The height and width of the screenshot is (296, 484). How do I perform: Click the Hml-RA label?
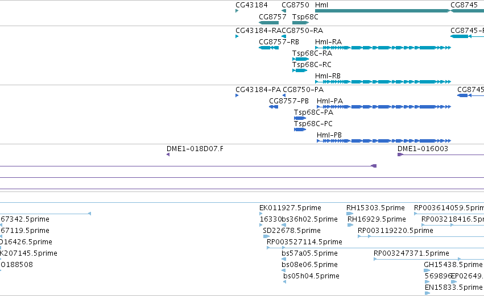click(328, 42)
